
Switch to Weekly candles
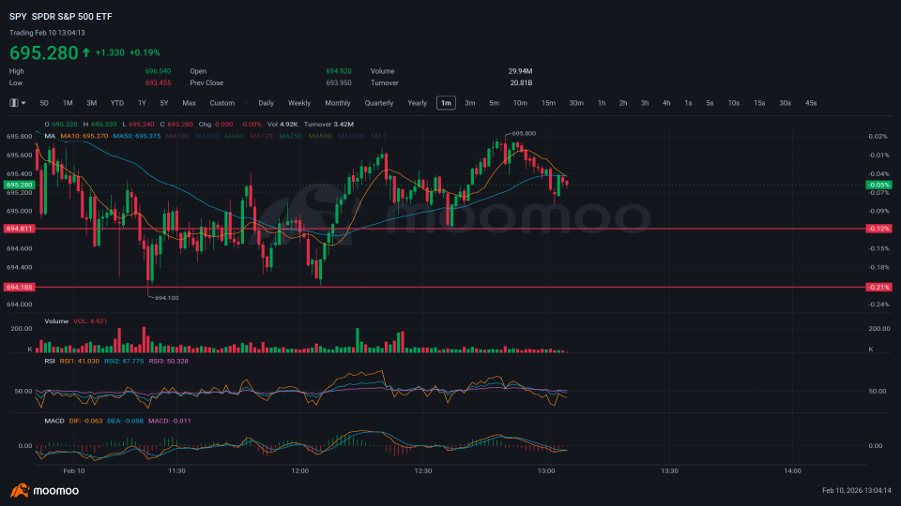point(299,103)
